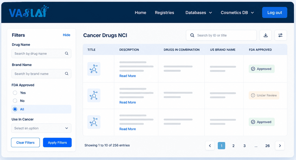
Task: Select Yes for FDA Approved
Action: [x=15, y=93]
